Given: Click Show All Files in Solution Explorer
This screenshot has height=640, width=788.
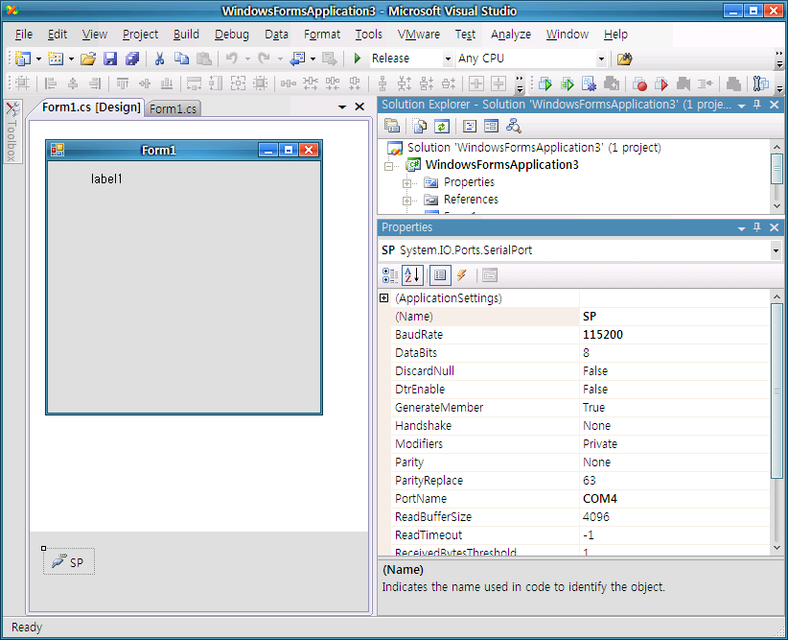Looking at the screenshot, I should coord(419,126).
